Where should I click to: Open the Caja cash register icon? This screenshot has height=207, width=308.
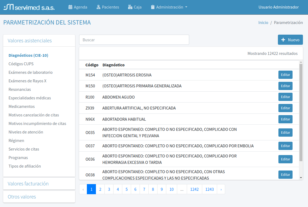click(x=130, y=7)
